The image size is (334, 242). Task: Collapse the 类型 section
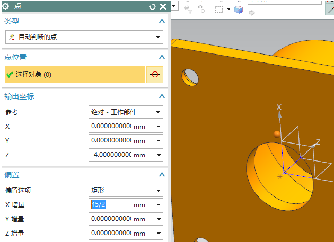point(162,21)
